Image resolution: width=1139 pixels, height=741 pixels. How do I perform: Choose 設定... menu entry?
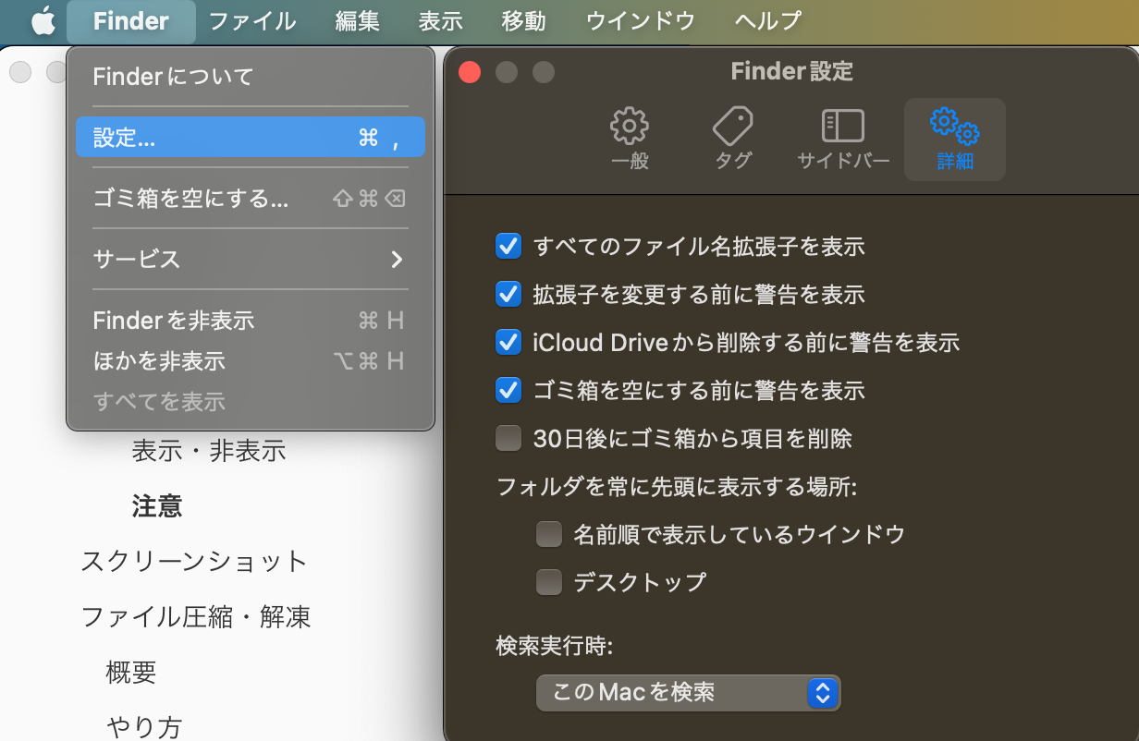(x=251, y=138)
